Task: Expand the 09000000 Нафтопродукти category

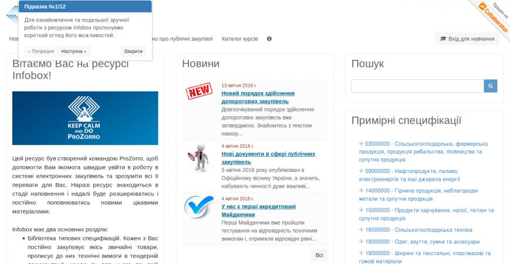Action: tap(361, 171)
